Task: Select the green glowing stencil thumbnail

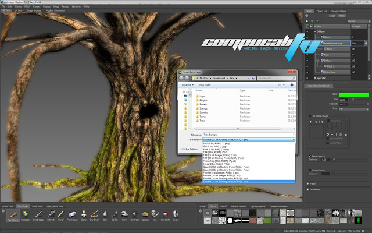Action: coord(359,220)
